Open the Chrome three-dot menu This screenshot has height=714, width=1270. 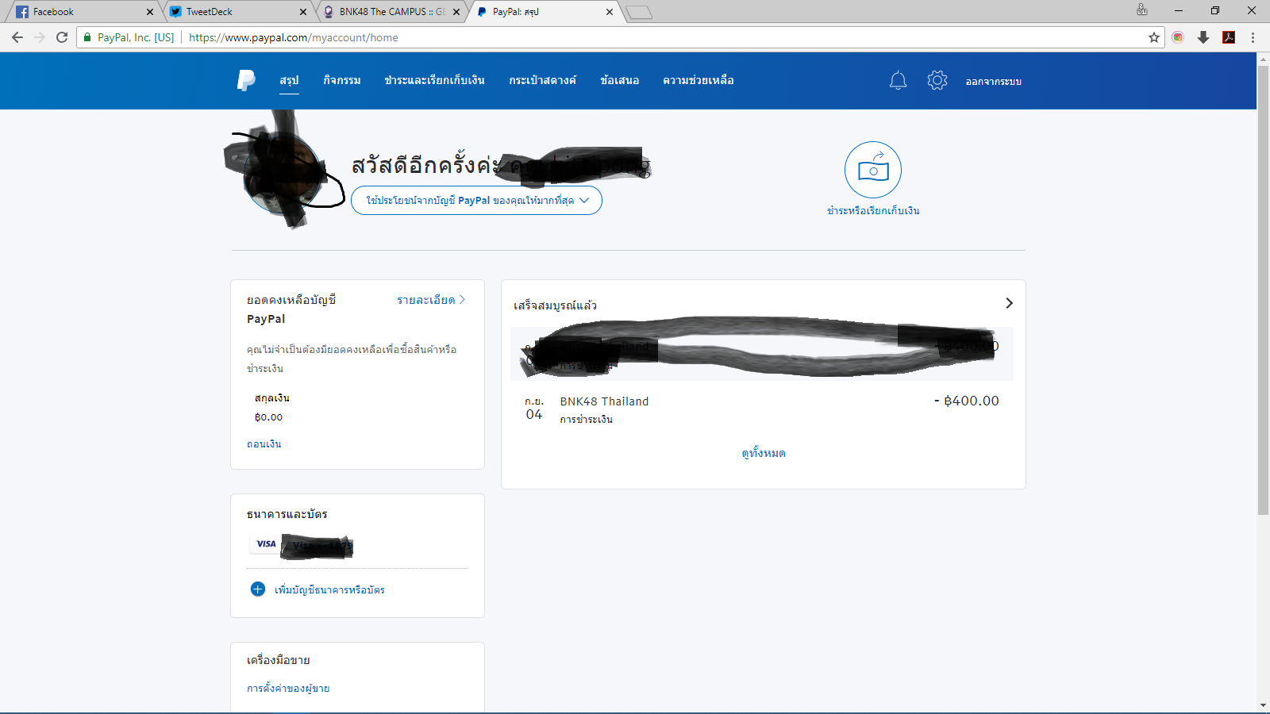coord(1253,37)
